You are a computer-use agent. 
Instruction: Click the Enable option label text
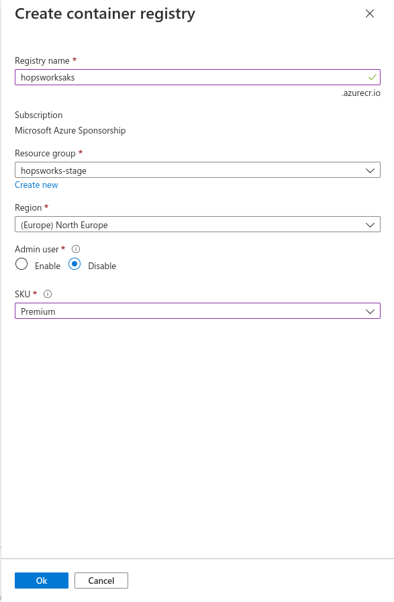point(48,266)
